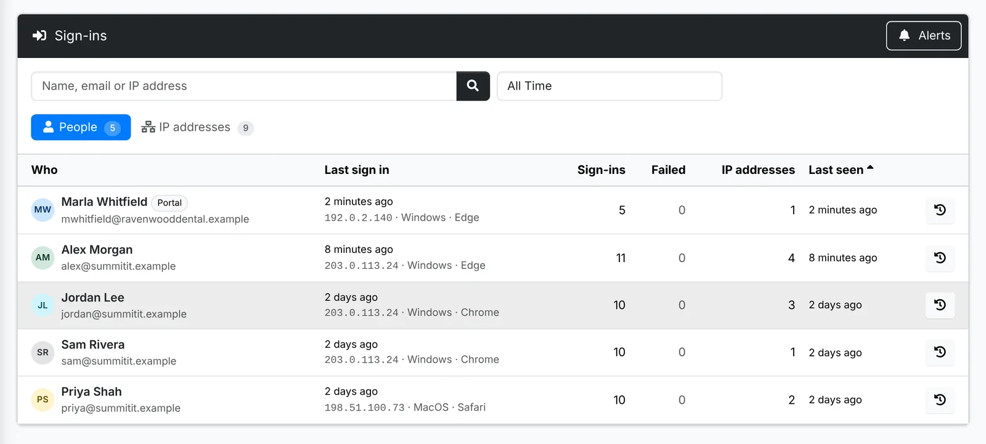Image resolution: width=986 pixels, height=444 pixels.
Task: Click the name Jordan Lee
Action: pos(92,297)
